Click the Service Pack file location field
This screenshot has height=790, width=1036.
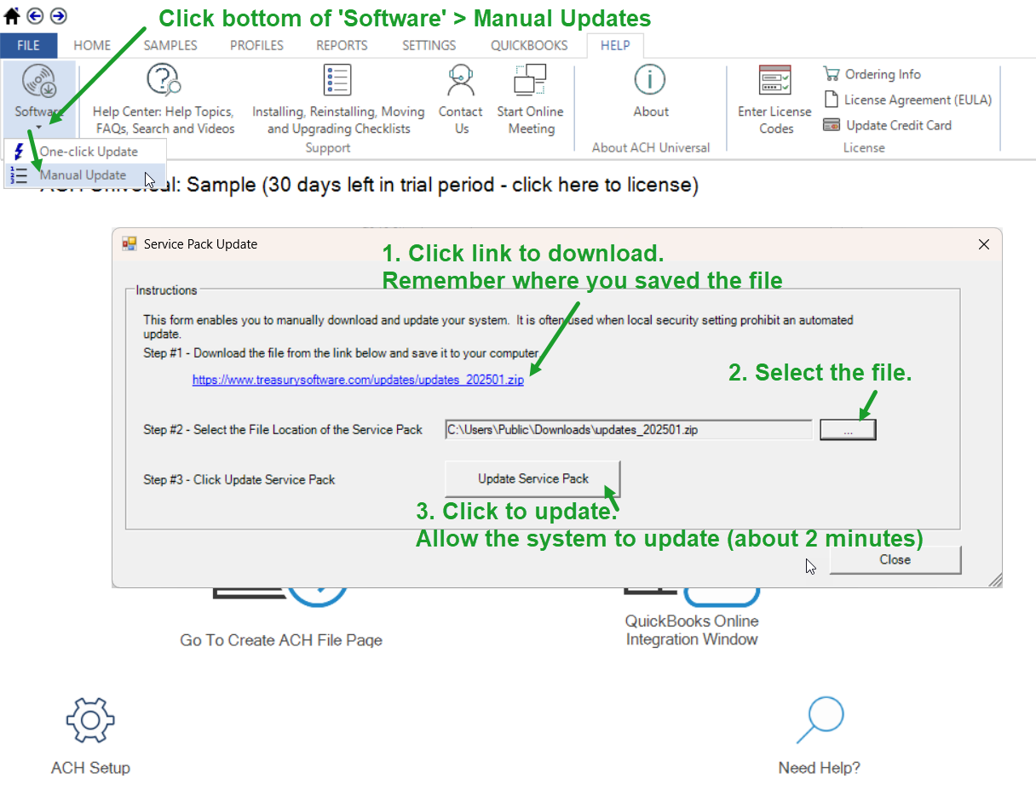(629, 430)
